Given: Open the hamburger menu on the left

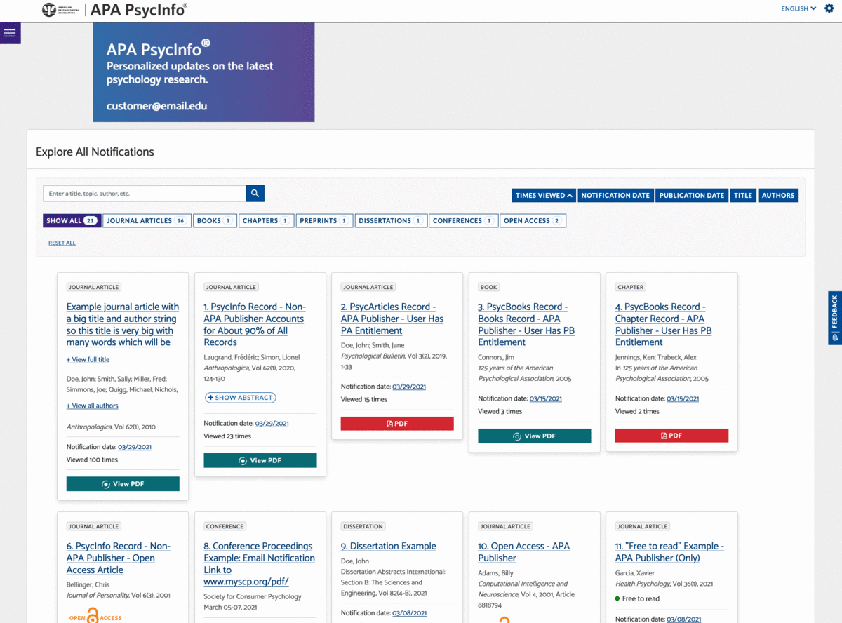Looking at the screenshot, I should (10, 33).
